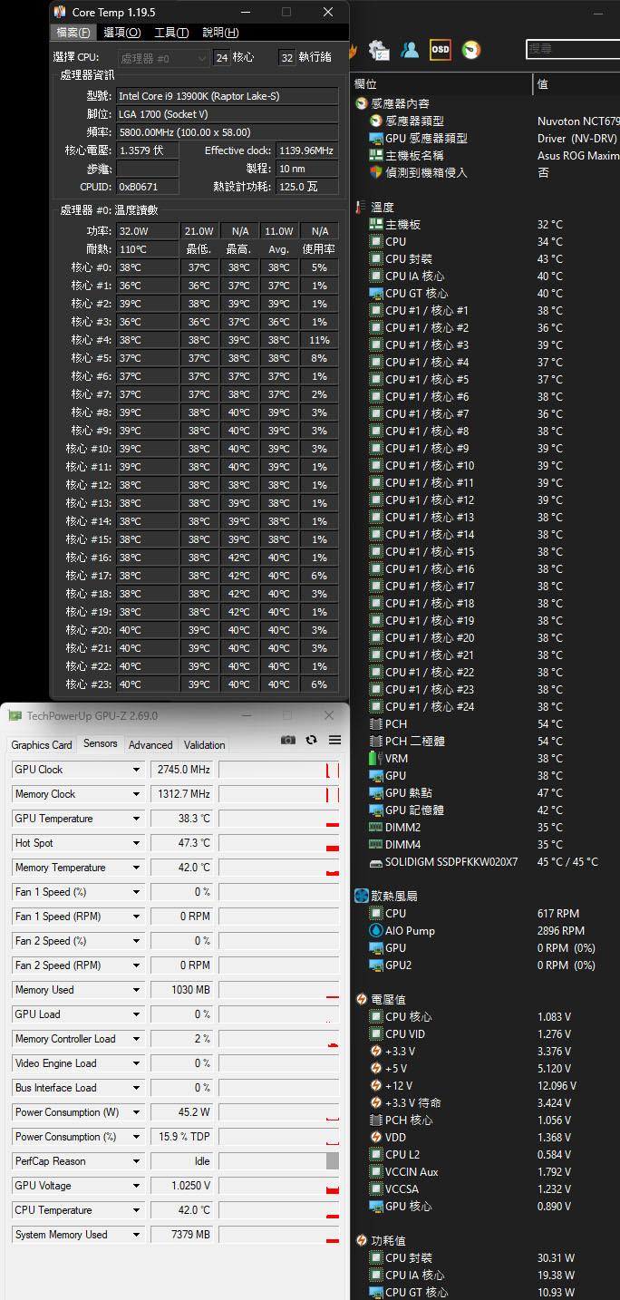This screenshot has height=1300, width=620.
Task: Click the AIO Pump 2896 RPM value
Action: pos(561,931)
